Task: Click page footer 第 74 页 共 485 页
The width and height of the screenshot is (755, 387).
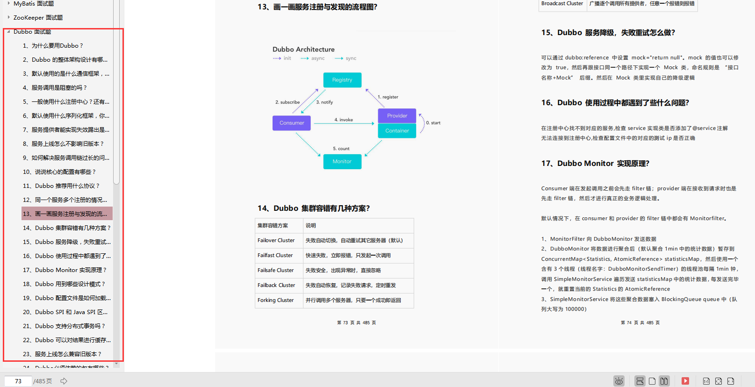Action: [x=640, y=322]
